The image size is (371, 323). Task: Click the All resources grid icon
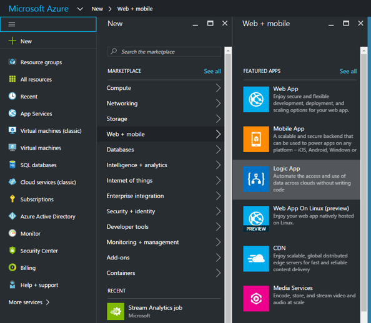click(x=12, y=79)
